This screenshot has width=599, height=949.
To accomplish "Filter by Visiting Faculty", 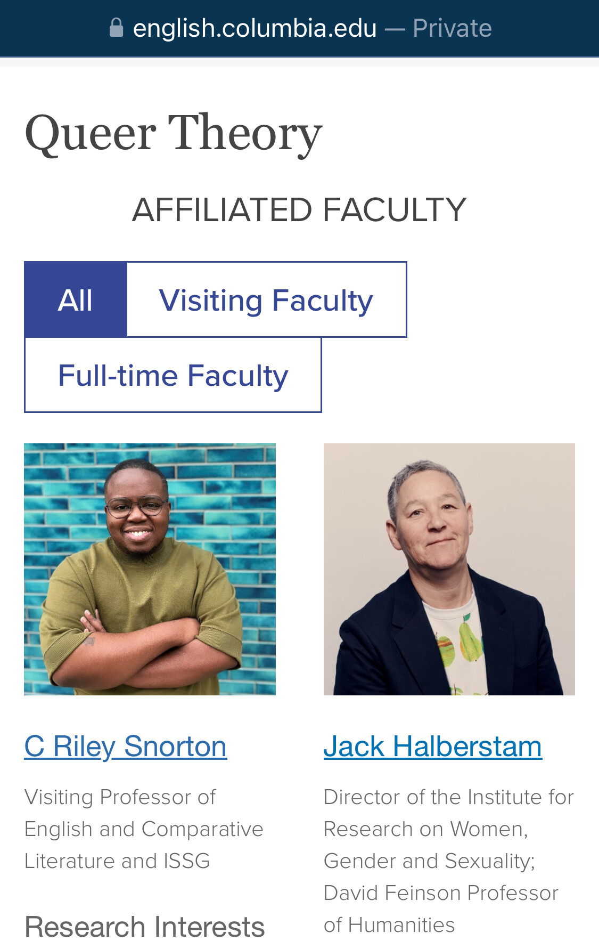I will pos(266,299).
